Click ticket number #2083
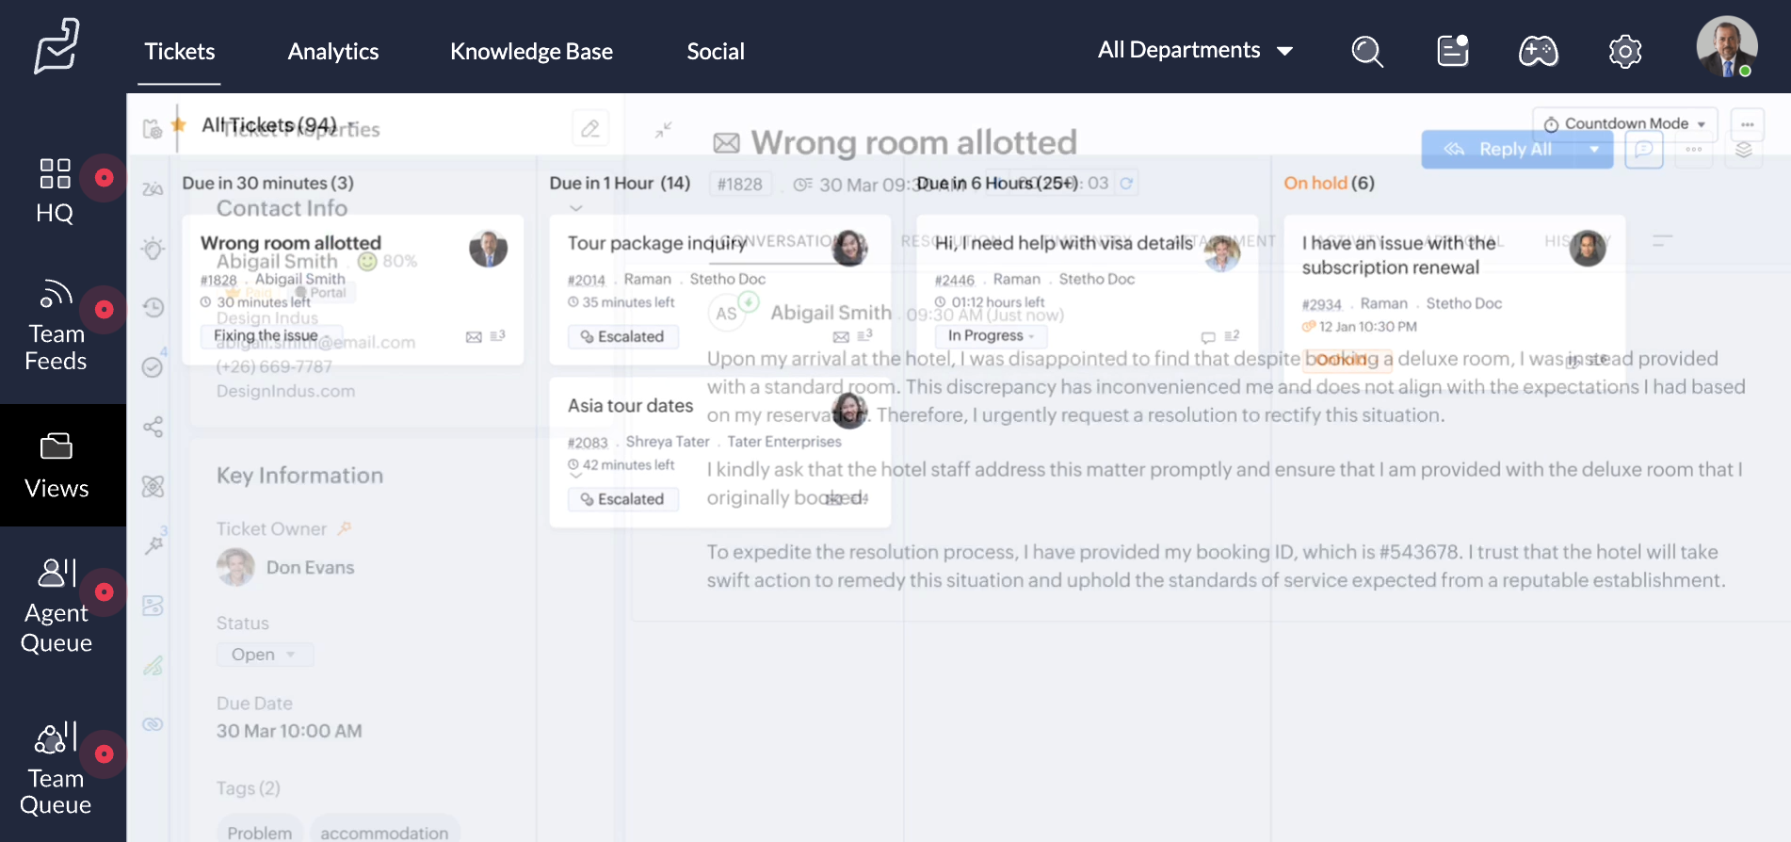 click(589, 443)
